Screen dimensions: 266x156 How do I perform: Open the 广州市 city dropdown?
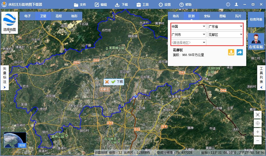tap(188, 34)
